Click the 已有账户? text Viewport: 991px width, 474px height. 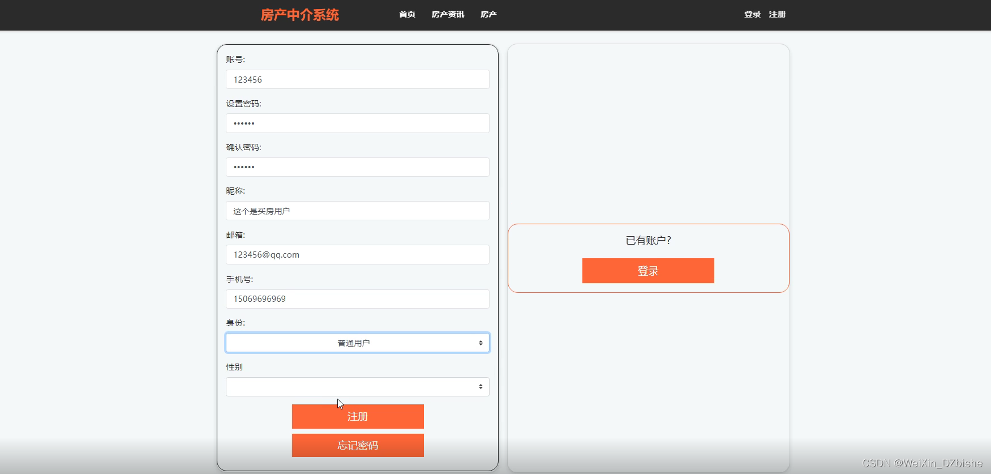point(649,241)
